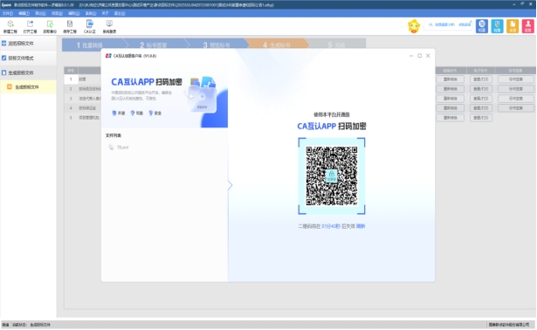Open the 关于 menu
Image resolution: width=537 pixels, height=330 pixels.
[105, 13]
